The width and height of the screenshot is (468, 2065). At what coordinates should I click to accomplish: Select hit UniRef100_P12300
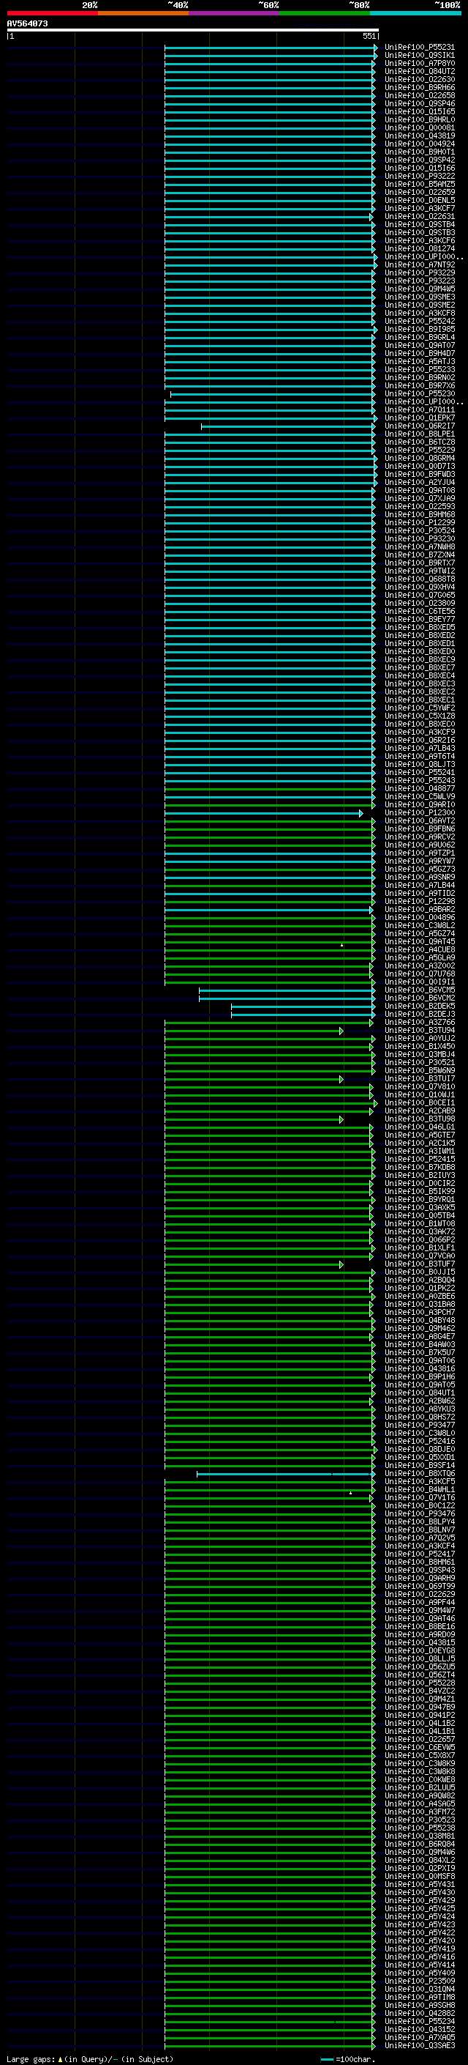click(x=420, y=813)
